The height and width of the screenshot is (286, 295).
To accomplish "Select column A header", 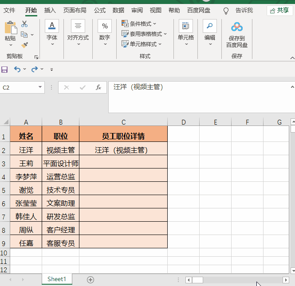I will tap(26, 122).
